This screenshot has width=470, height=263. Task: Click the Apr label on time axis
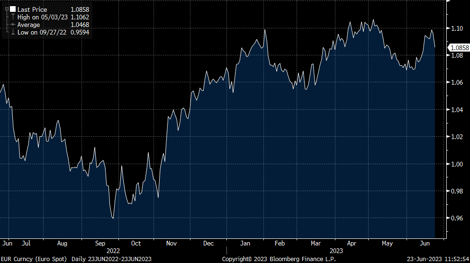(x=352, y=244)
